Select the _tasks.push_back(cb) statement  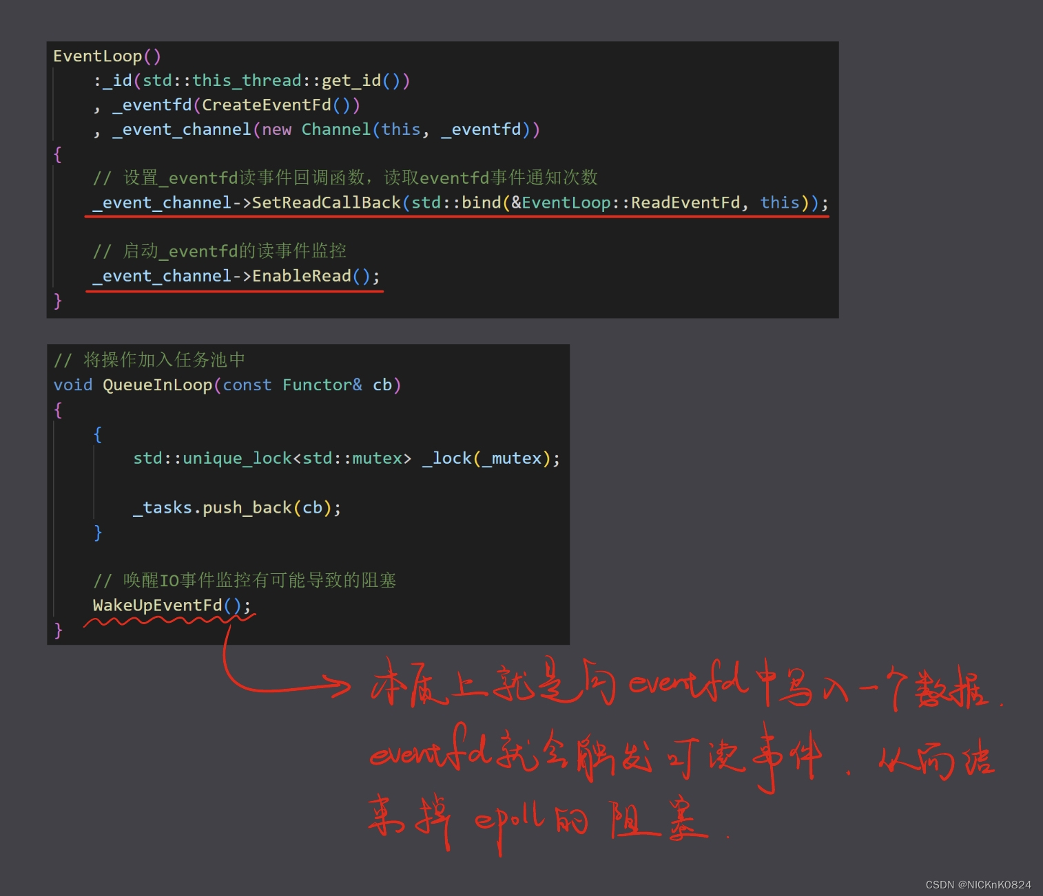pyautogui.click(x=236, y=507)
